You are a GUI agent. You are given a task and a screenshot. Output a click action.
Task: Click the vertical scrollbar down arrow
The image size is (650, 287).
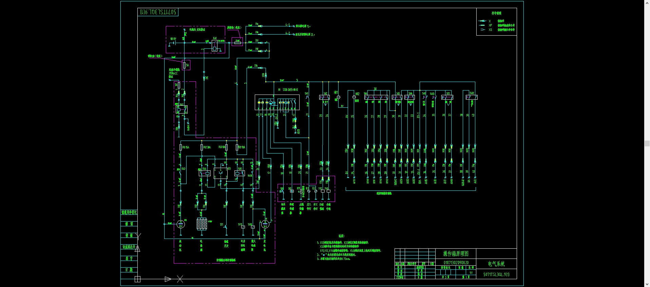647,284
